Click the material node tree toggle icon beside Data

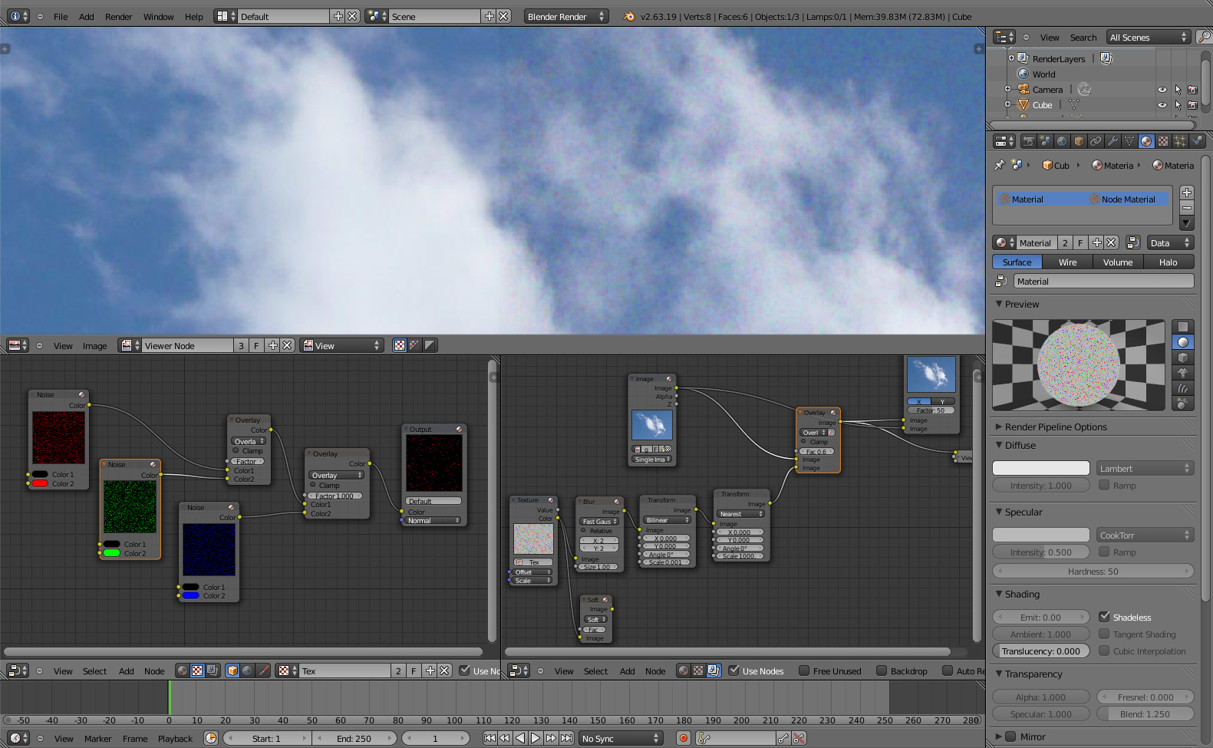1132,242
